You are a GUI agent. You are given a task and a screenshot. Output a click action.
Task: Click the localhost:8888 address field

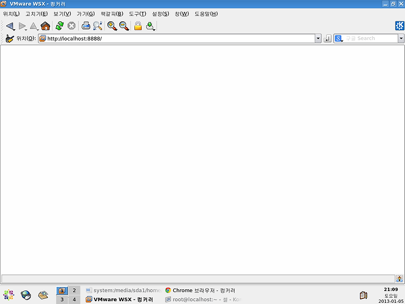(x=177, y=38)
